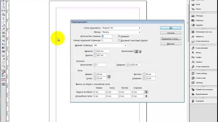The image size is (218, 122).
Task: Click the Fill and Stroke swatch in toolbar
Action: pyautogui.click(x=3, y=72)
